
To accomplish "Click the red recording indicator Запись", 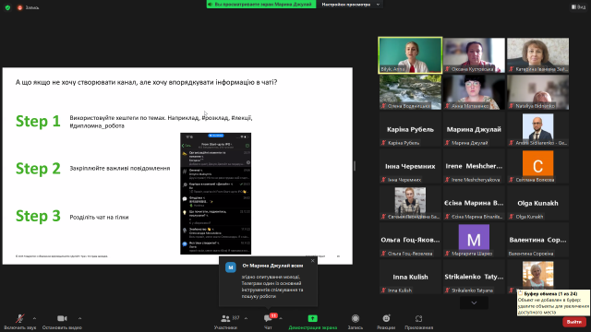I will (x=28, y=7).
